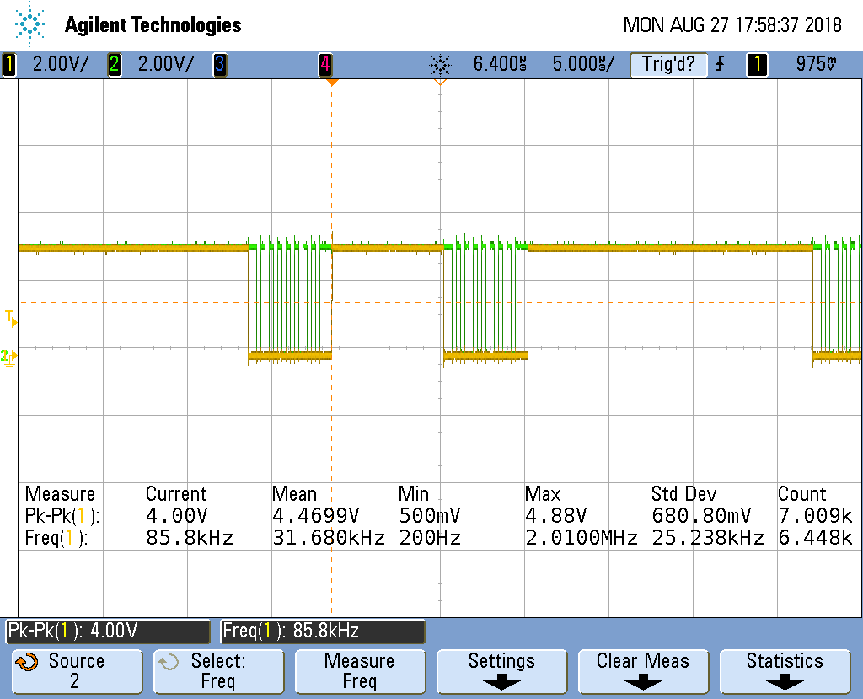This screenshot has width=863, height=699.
Task: Select the channel 2 badge
Action: 112,64
